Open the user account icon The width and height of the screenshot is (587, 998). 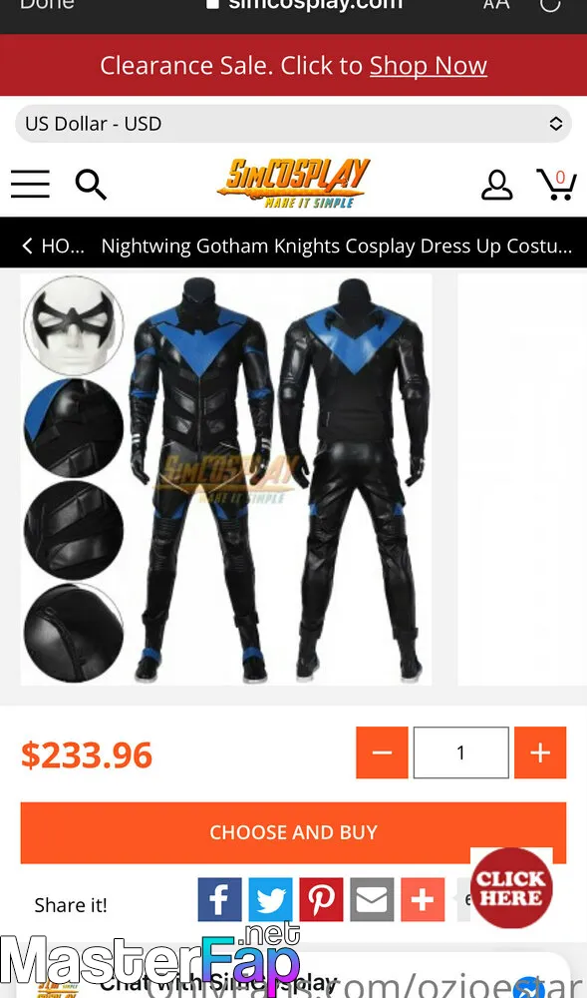click(x=496, y=185)
